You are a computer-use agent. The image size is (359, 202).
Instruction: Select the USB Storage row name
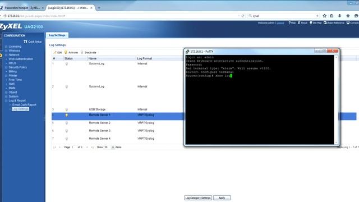point(97,109)
